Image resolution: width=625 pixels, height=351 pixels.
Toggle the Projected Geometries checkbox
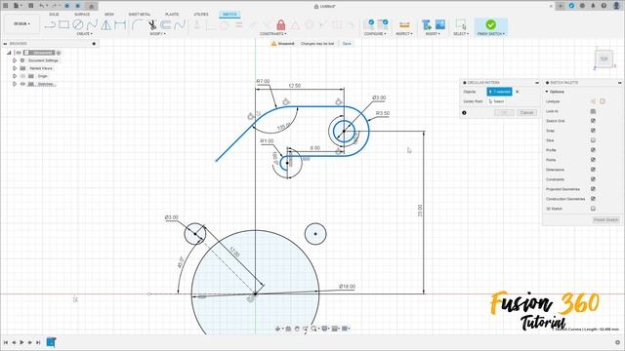tap(593, 189)
